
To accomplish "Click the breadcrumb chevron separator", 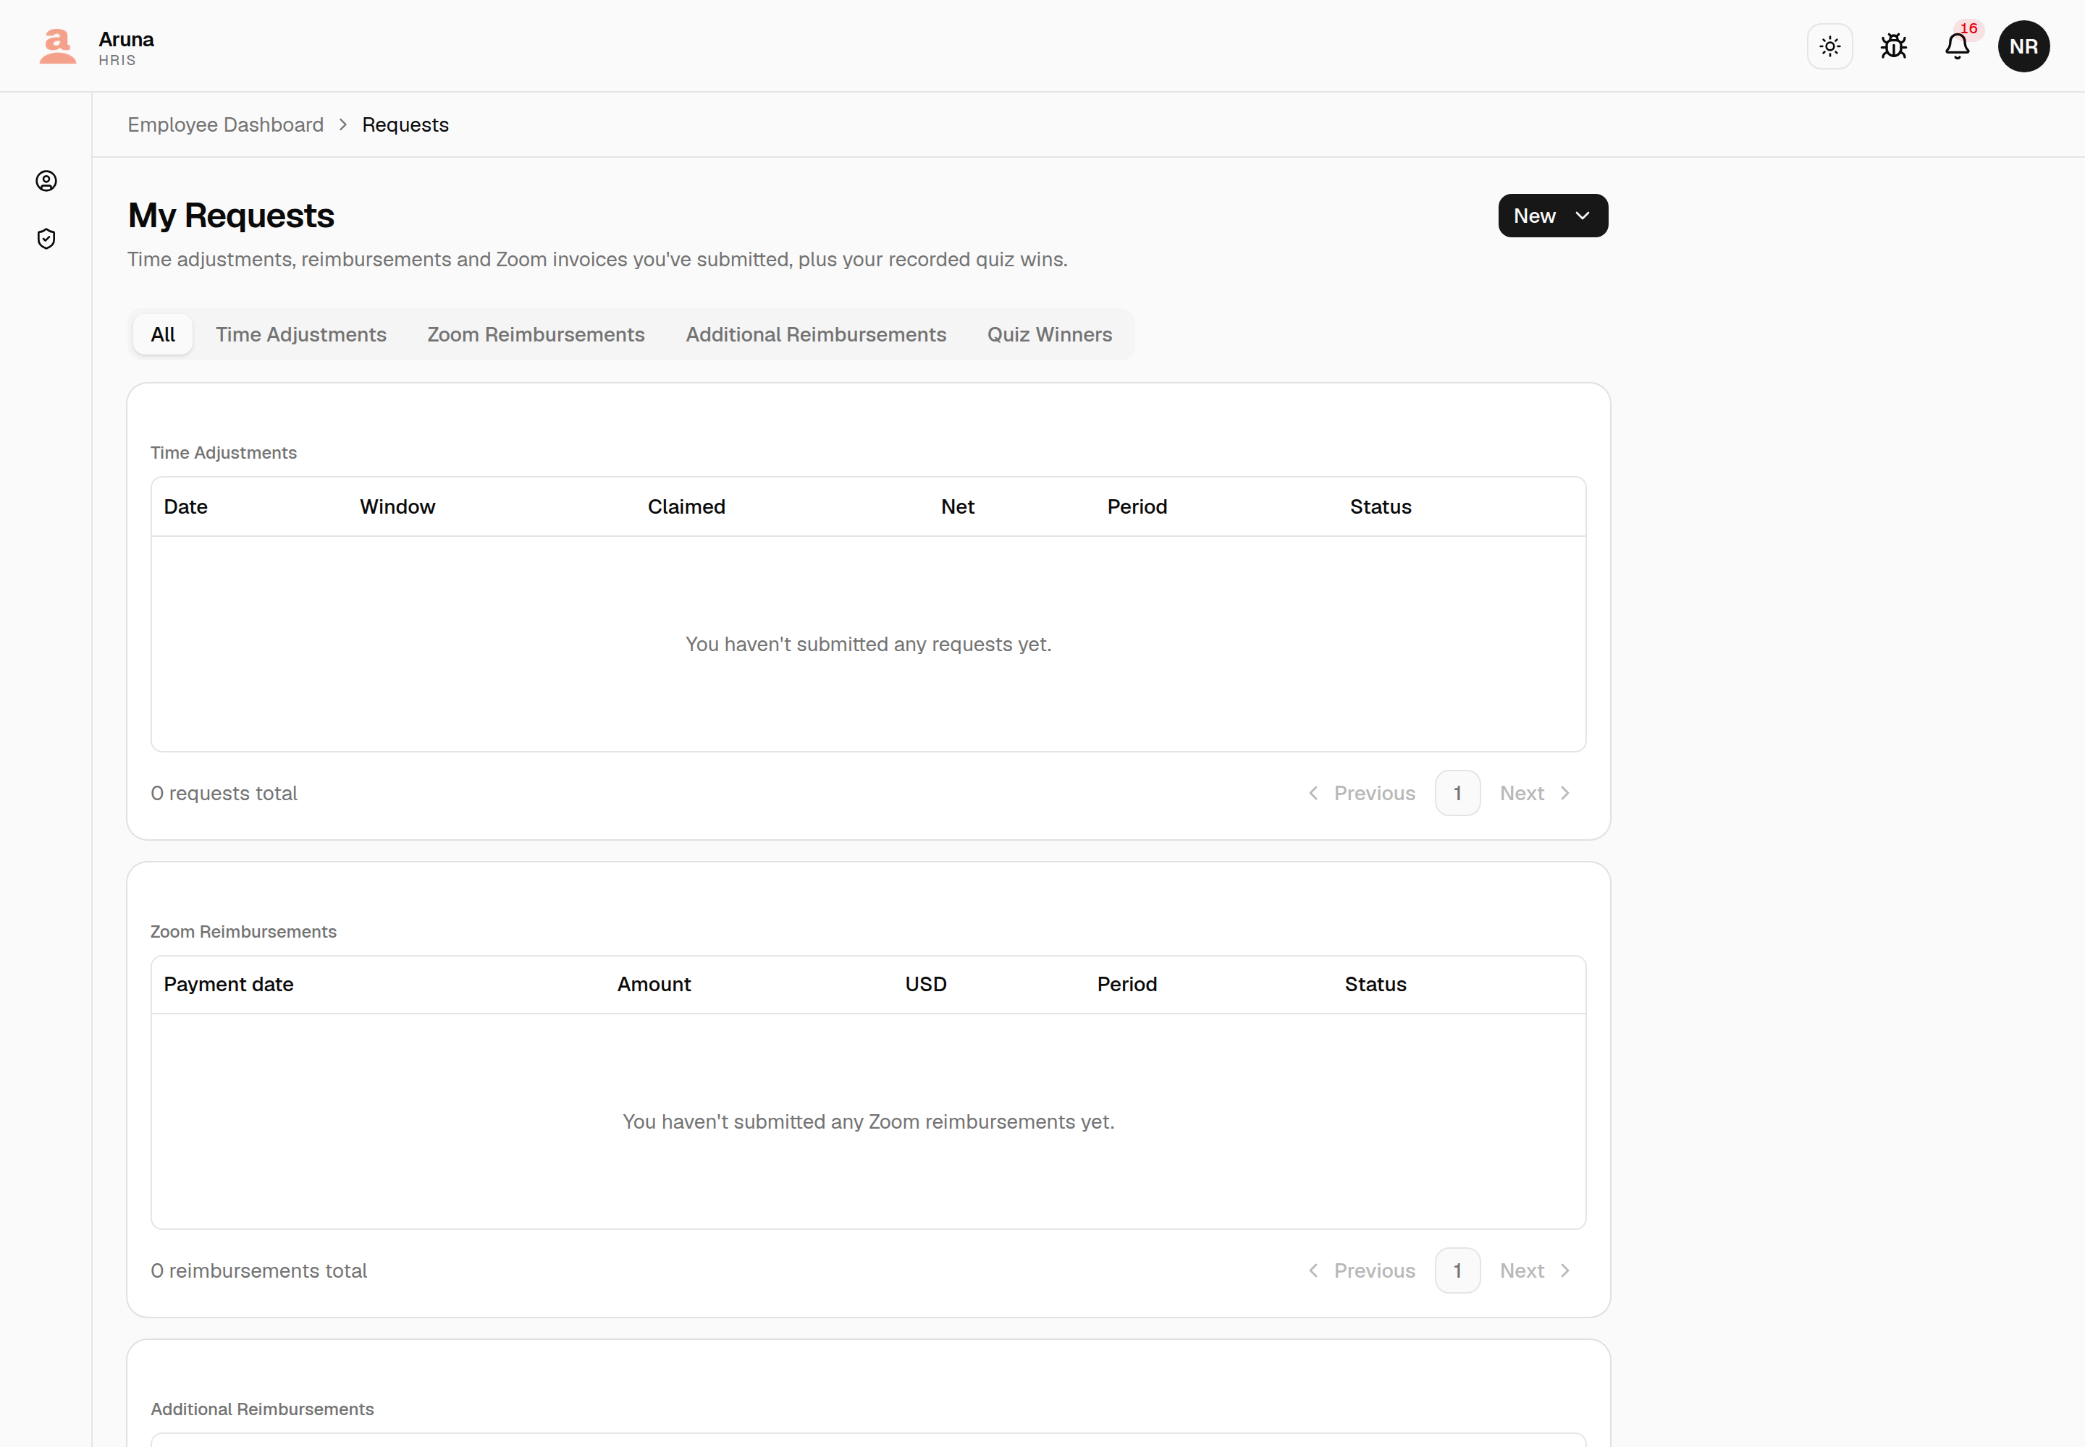I will coord(343,124).
